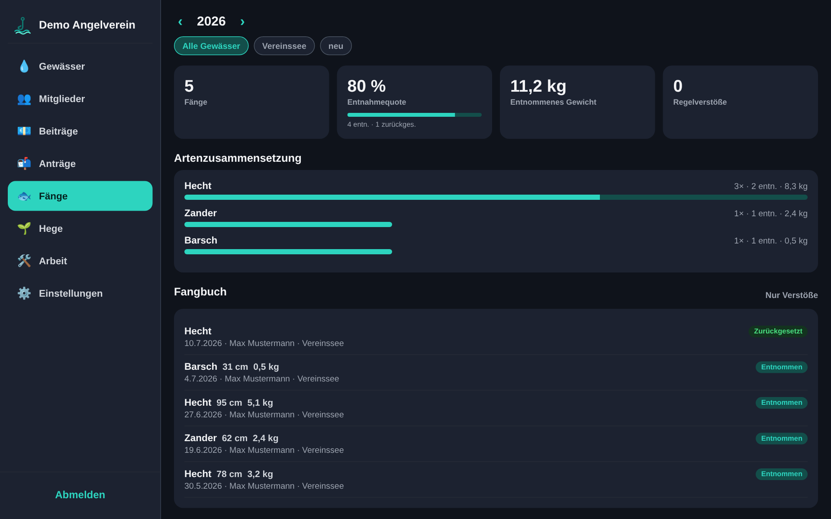Open the Barsch 31 cm 0,5 kg entry
The width and height of the screenshot is (831, 519).
coord(496,372)
